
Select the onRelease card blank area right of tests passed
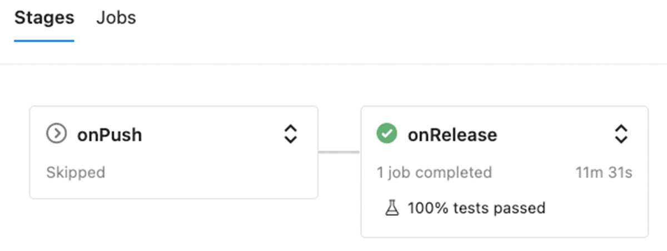pos(595,208)
